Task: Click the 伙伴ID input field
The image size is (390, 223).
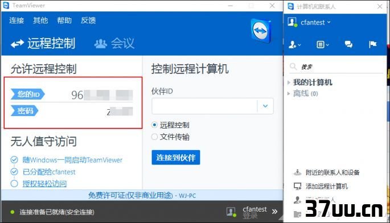Action: (204, 106)
